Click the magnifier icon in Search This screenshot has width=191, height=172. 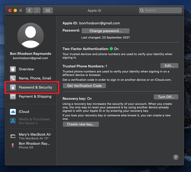142,10
